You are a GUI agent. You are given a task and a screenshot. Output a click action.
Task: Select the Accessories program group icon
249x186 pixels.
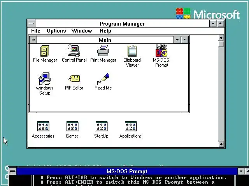(x=43, y=126)
